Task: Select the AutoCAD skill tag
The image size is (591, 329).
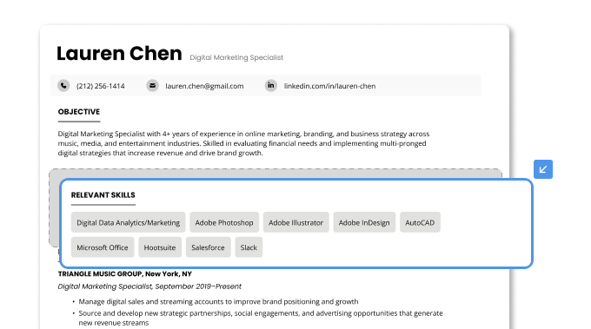Action: (420, 222)
